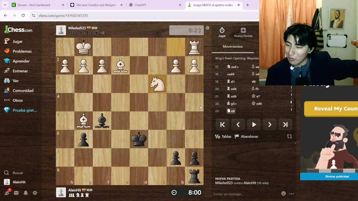This screenshot has width=358, height=201.
Task: Open chat options three-dots menu
Action: click(291, 194)
